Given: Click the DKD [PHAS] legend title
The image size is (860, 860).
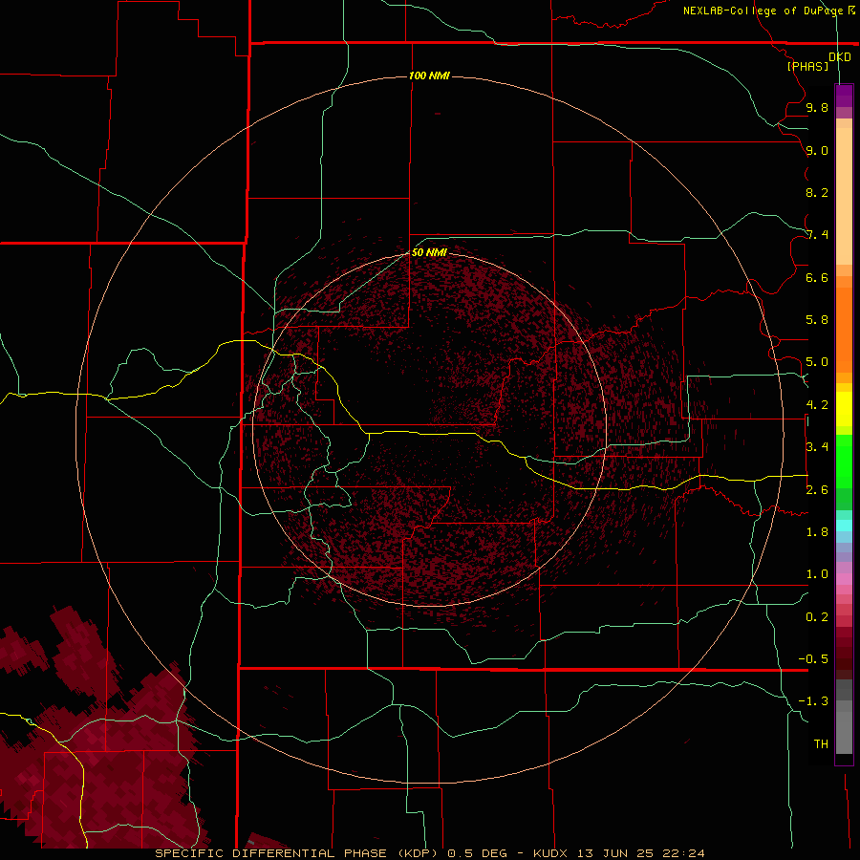Looking at the screenshot, I should click(x=818, y=61).
